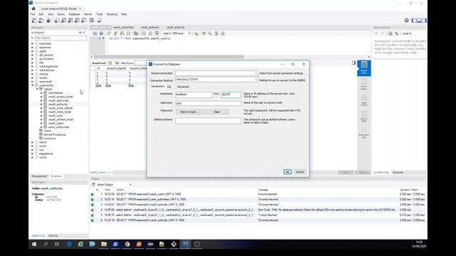Open the File menu
Image resolution: width=456 pixels, height=256 pixels.
coord(33,14)
